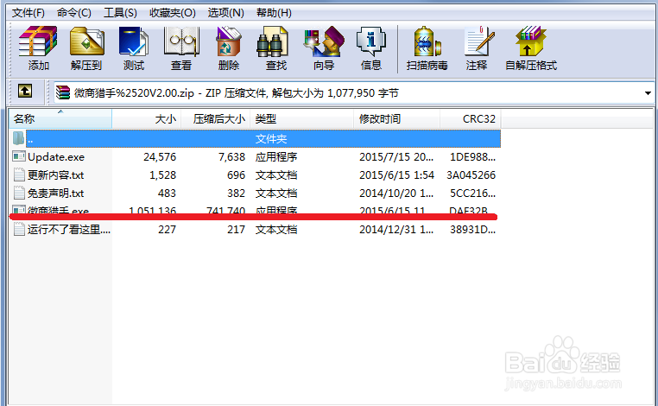Image resolution: width=658 pixels, height=406 pixels.
Task: Sort by the 压缩后大小 column header
Action: click(216, 119)
